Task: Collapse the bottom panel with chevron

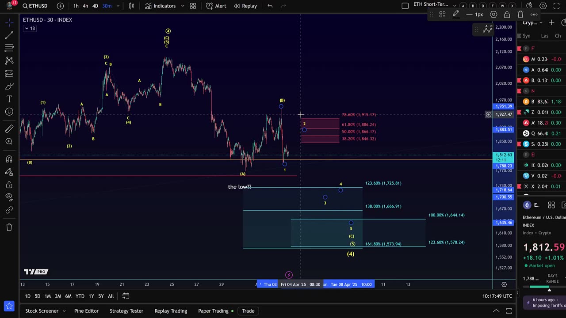Action: (496, 311)
